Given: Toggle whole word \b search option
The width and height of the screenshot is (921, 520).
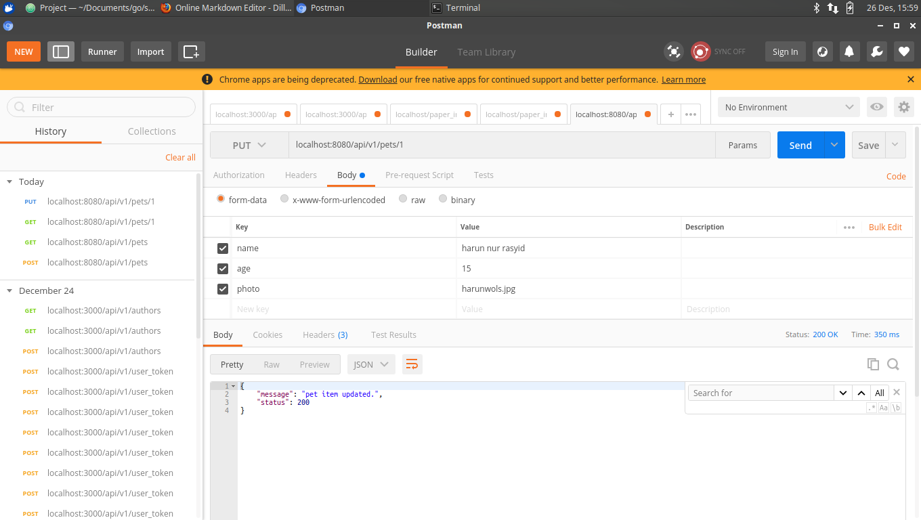Looking at the screenshot, I should pos(896,408).
